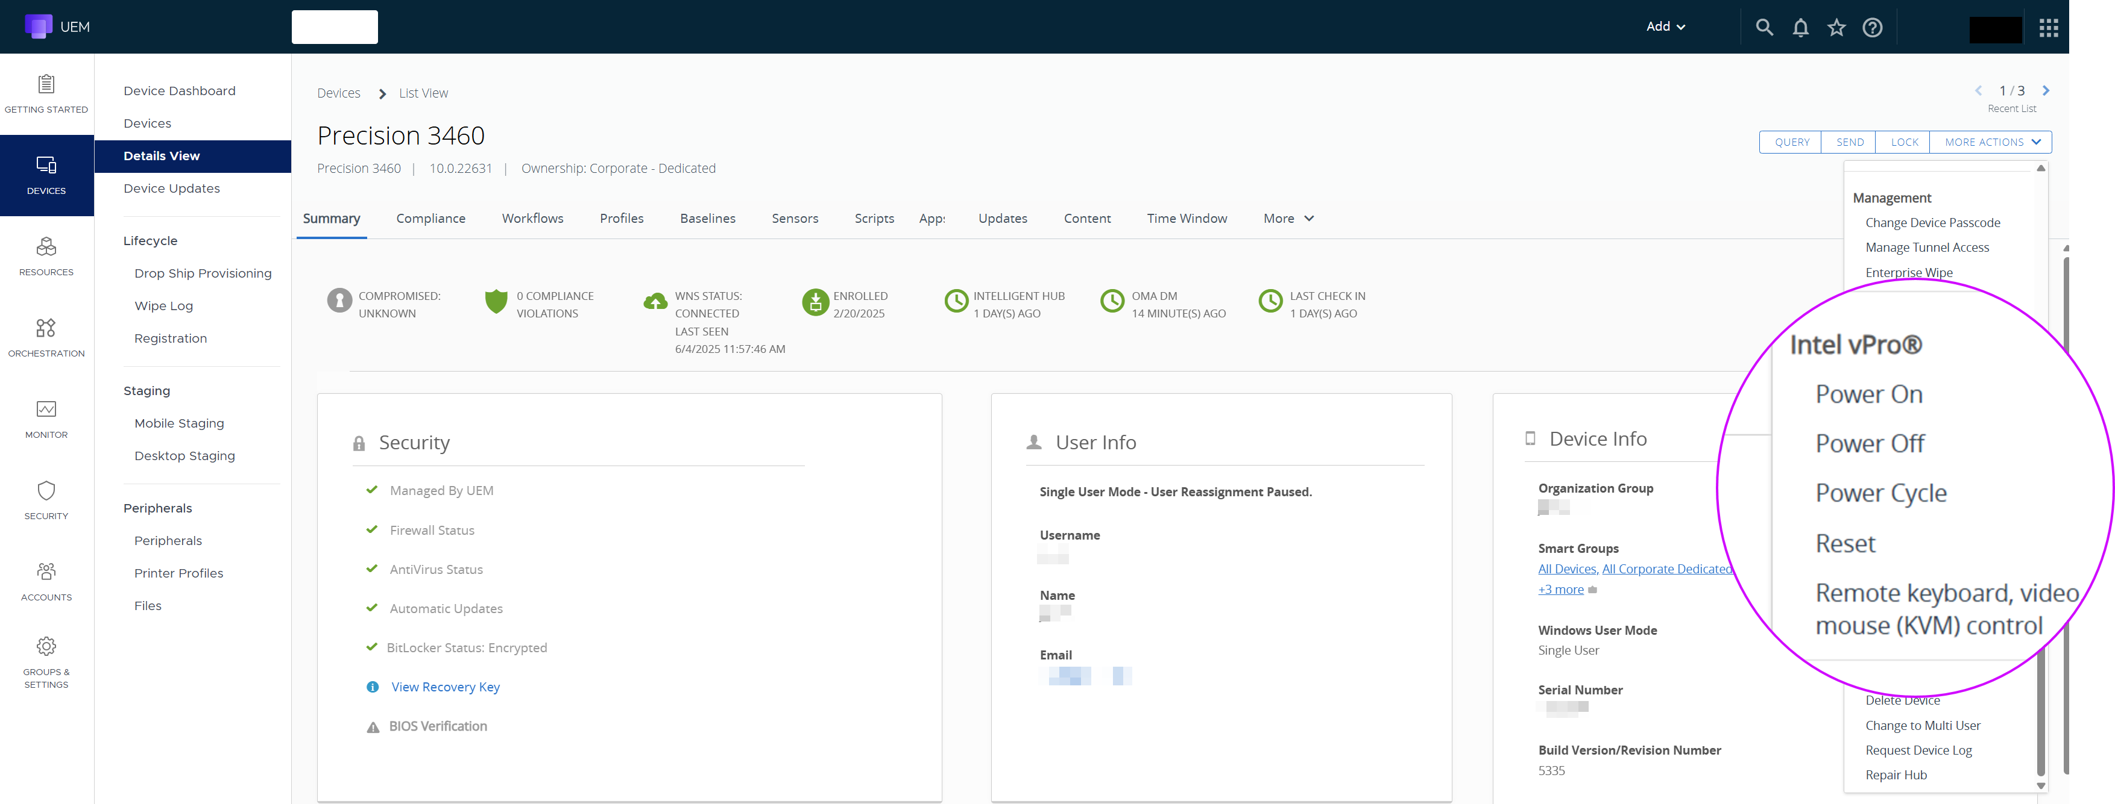
Task: Switch to the Compliance tab
Action: [x=430, y=218]
